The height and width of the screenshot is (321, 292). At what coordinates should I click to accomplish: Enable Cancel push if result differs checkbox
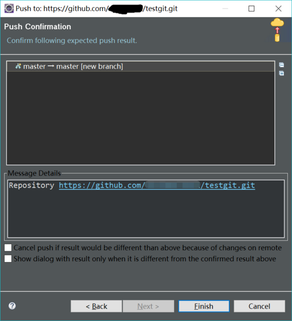pos(8,248)
